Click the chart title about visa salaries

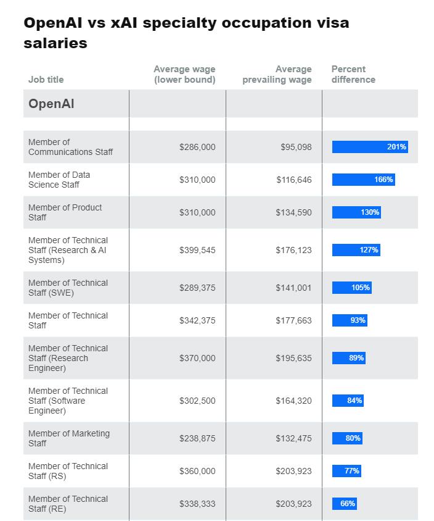pyautogui.click(x=186, y=33)
